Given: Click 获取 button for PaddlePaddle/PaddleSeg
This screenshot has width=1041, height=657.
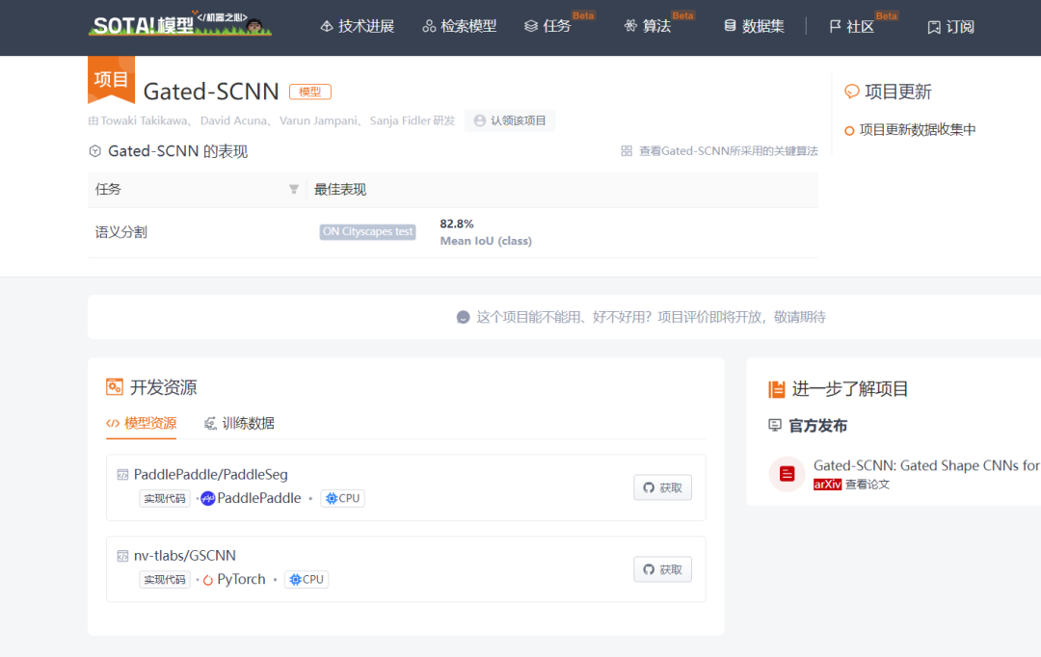Looking at the screenshot, I should point(662,487).
